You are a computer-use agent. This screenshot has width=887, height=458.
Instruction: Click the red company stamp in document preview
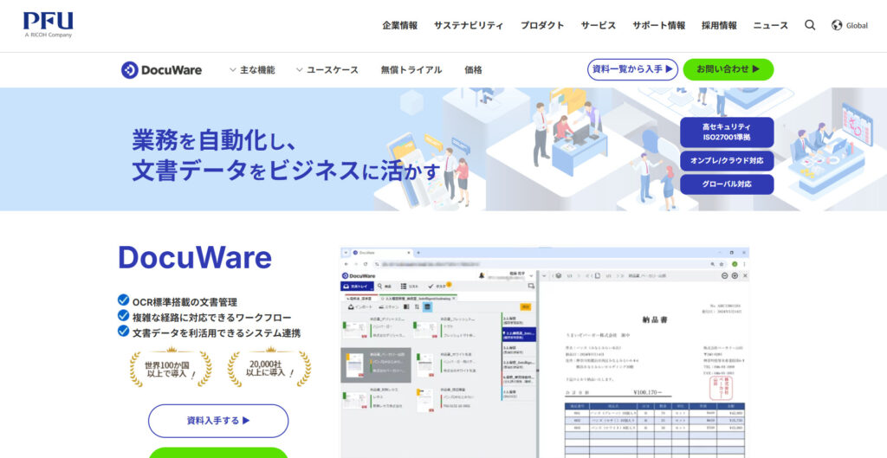coord(721,386)
